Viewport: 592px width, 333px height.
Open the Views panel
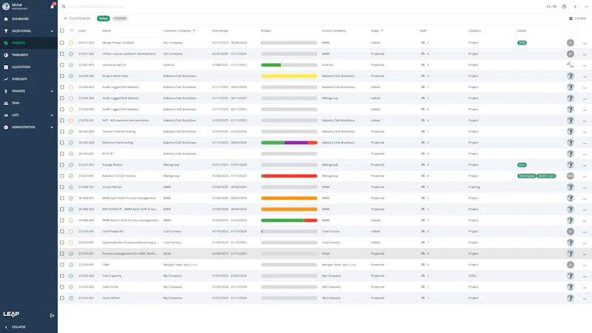tap(578, 18)
